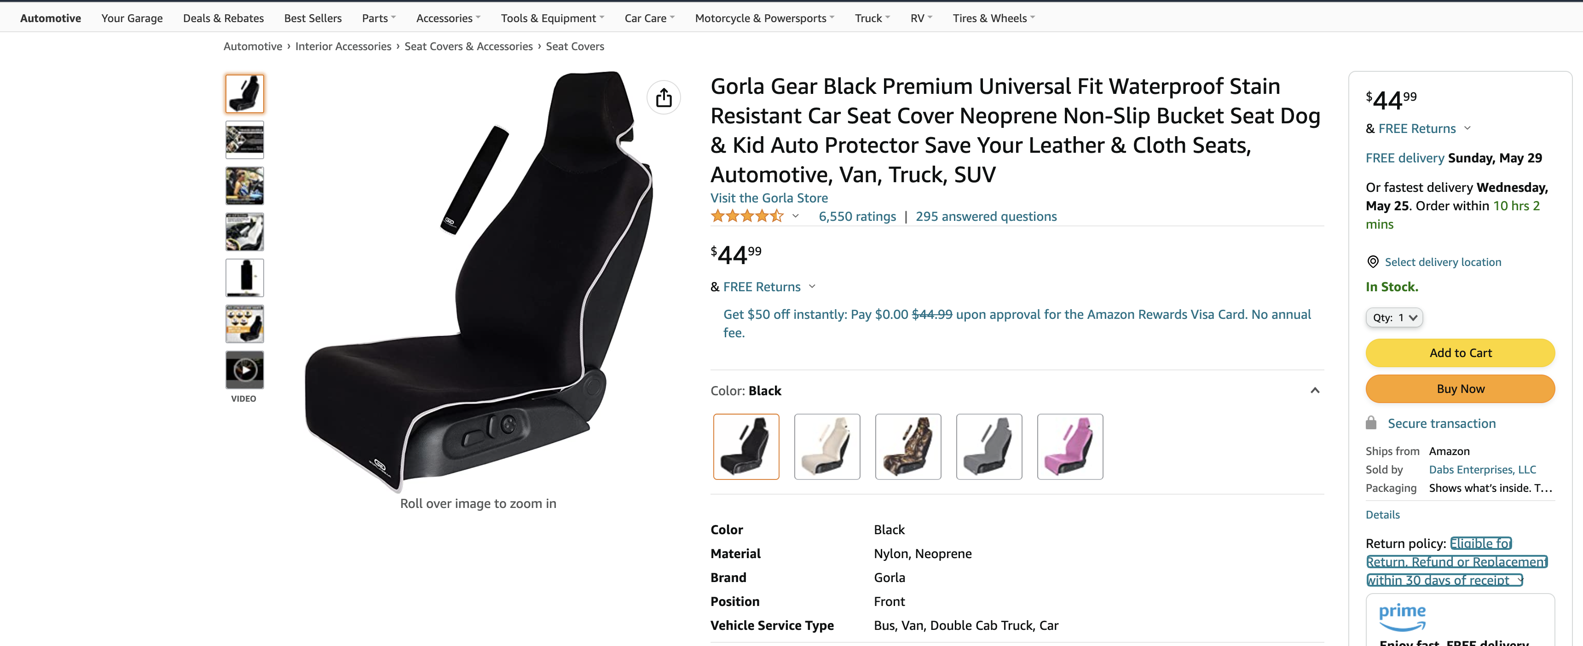Expand the star ratings breakdown arrow

[x=795, y=216]
